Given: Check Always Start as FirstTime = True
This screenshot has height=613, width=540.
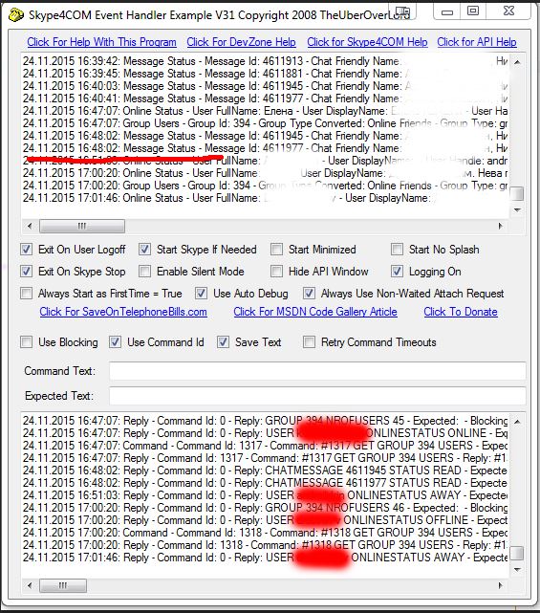Looking at the screenshot, I should click(x=26, y=294).
